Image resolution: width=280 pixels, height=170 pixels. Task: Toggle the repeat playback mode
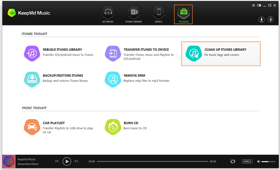(233, 161)
